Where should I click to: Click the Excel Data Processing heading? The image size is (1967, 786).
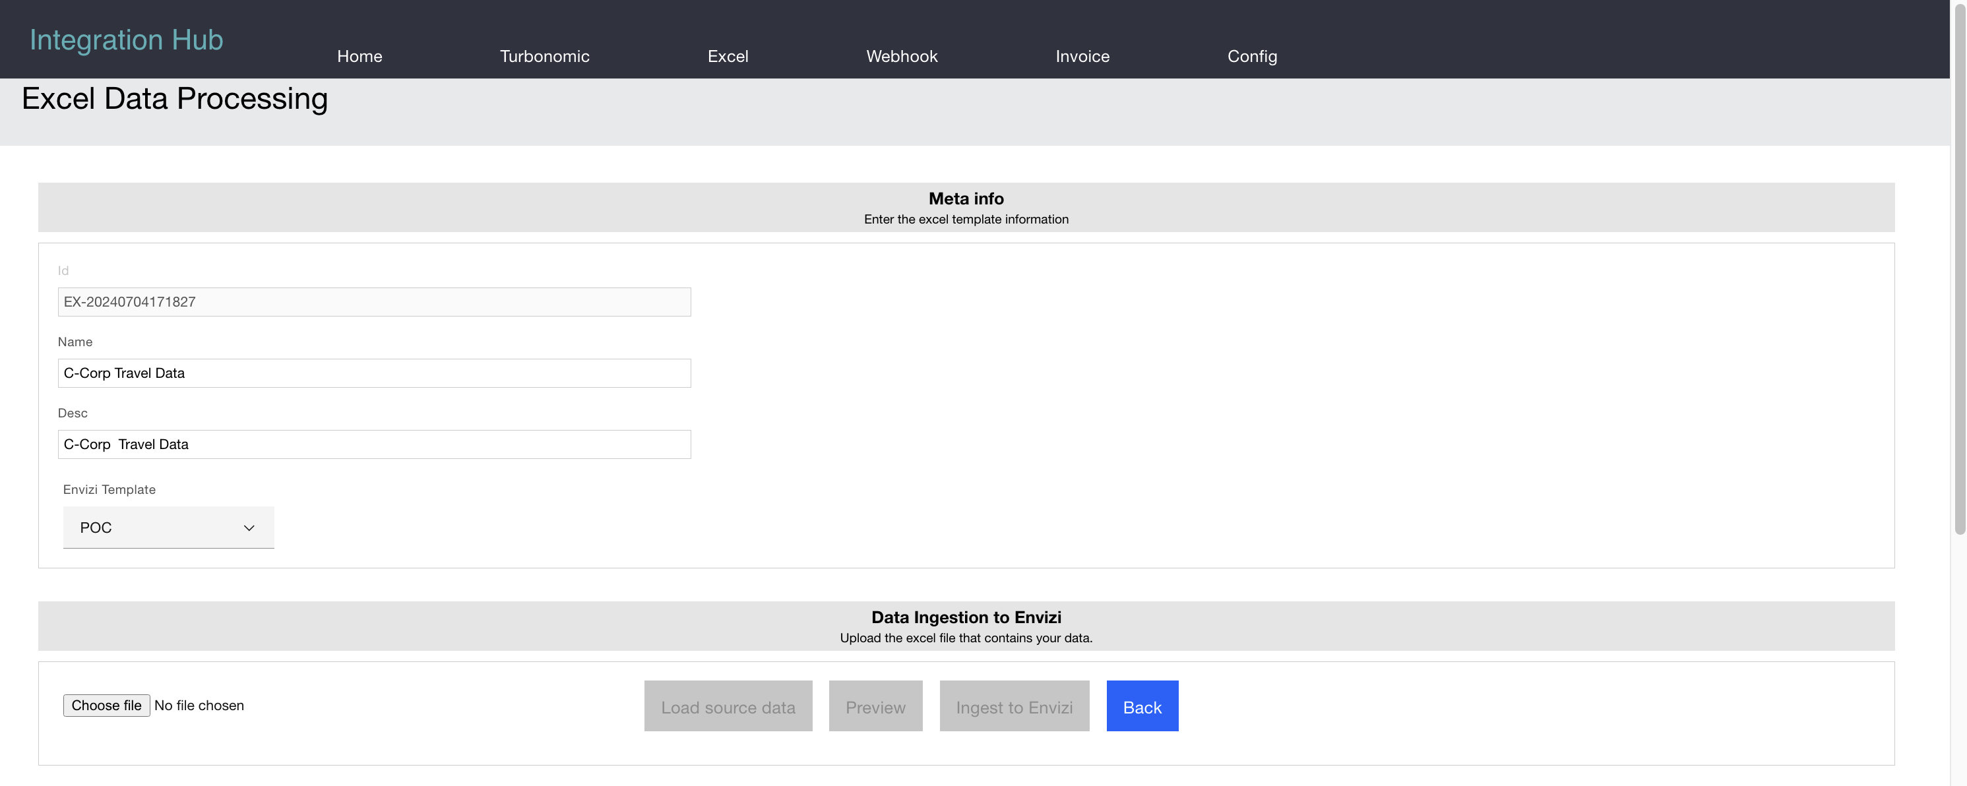pyautogui.click(x=175, y=99)
